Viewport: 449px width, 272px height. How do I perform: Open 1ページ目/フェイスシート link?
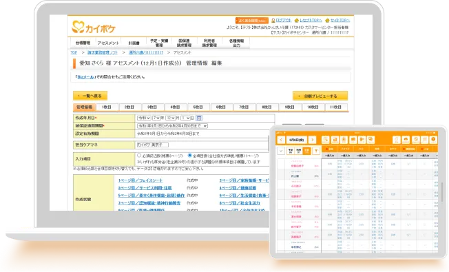[x=140, y=180]
